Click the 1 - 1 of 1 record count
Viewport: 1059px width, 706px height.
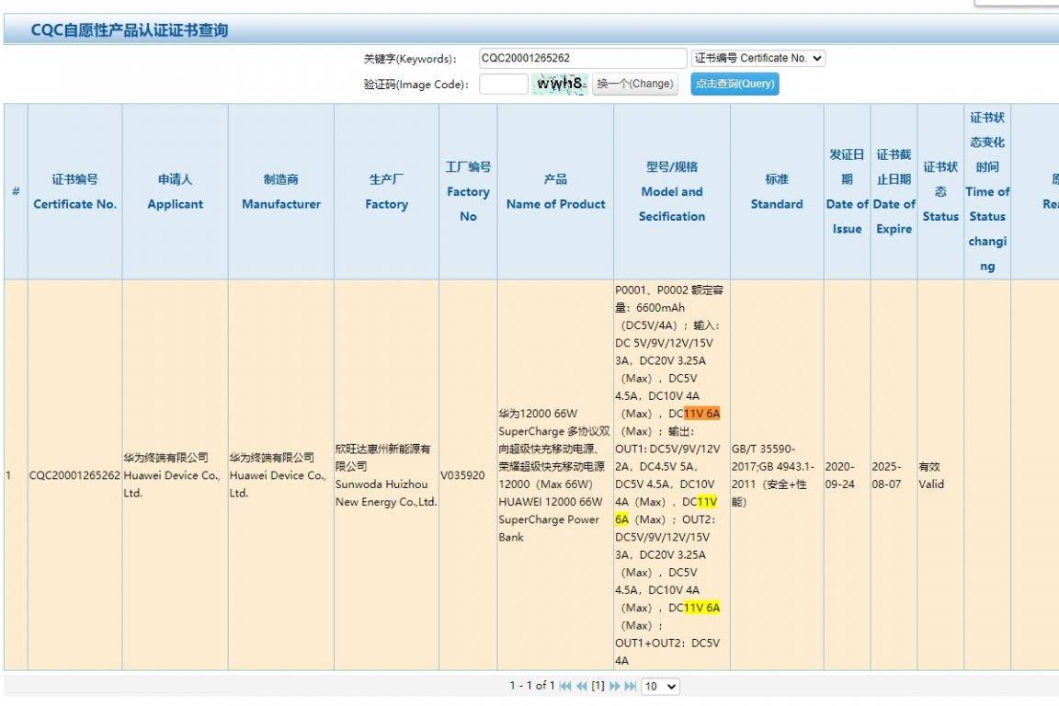pos(532,686)
